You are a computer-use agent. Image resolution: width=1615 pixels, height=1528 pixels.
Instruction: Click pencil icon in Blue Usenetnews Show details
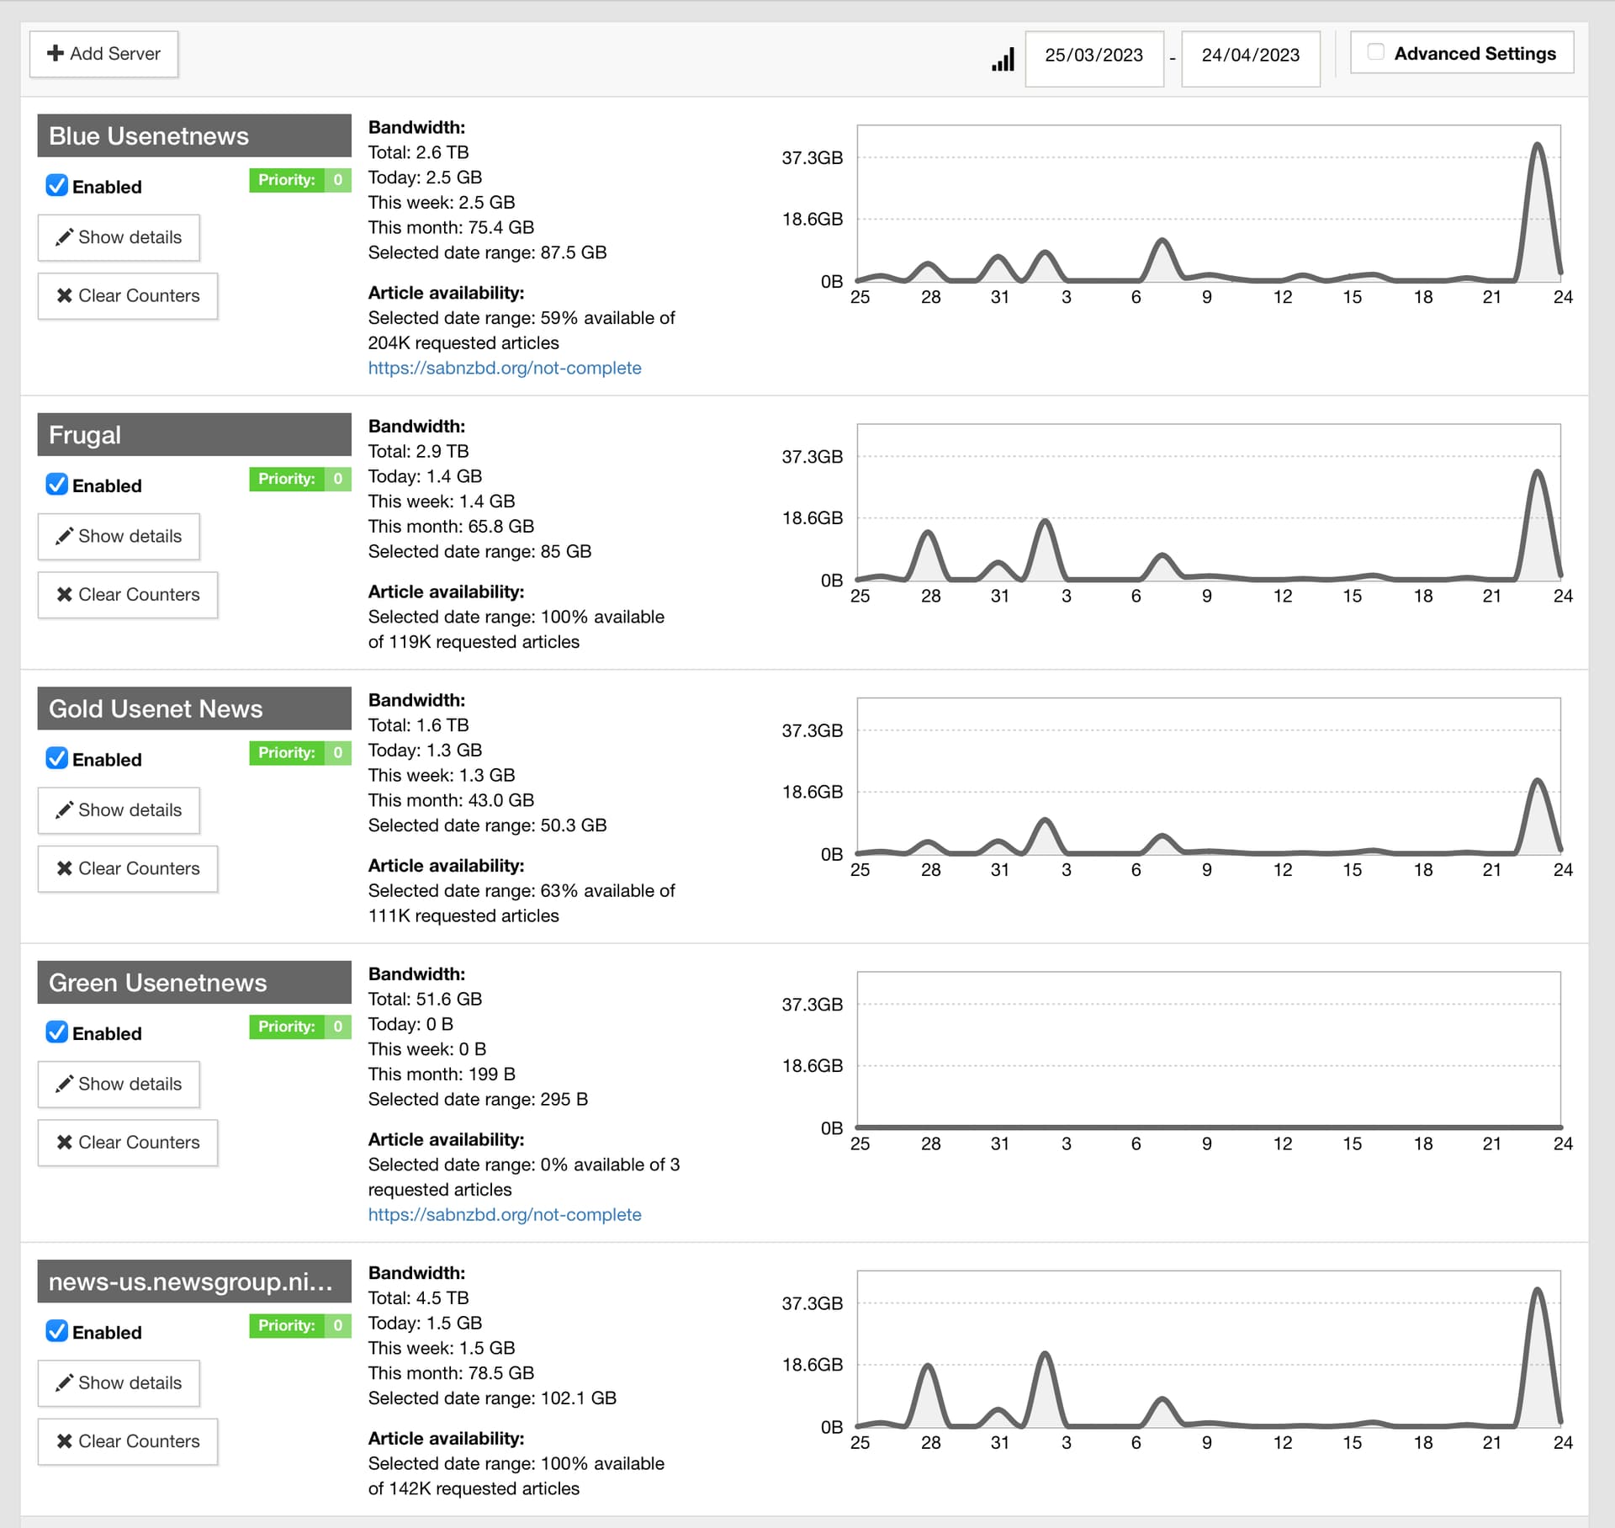64,237
